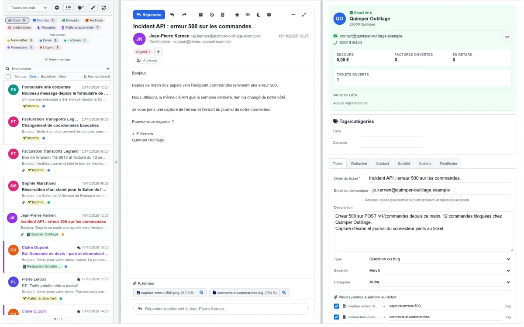Preview capture-erreur-500.png with magnifier icon

pos(202,293)
